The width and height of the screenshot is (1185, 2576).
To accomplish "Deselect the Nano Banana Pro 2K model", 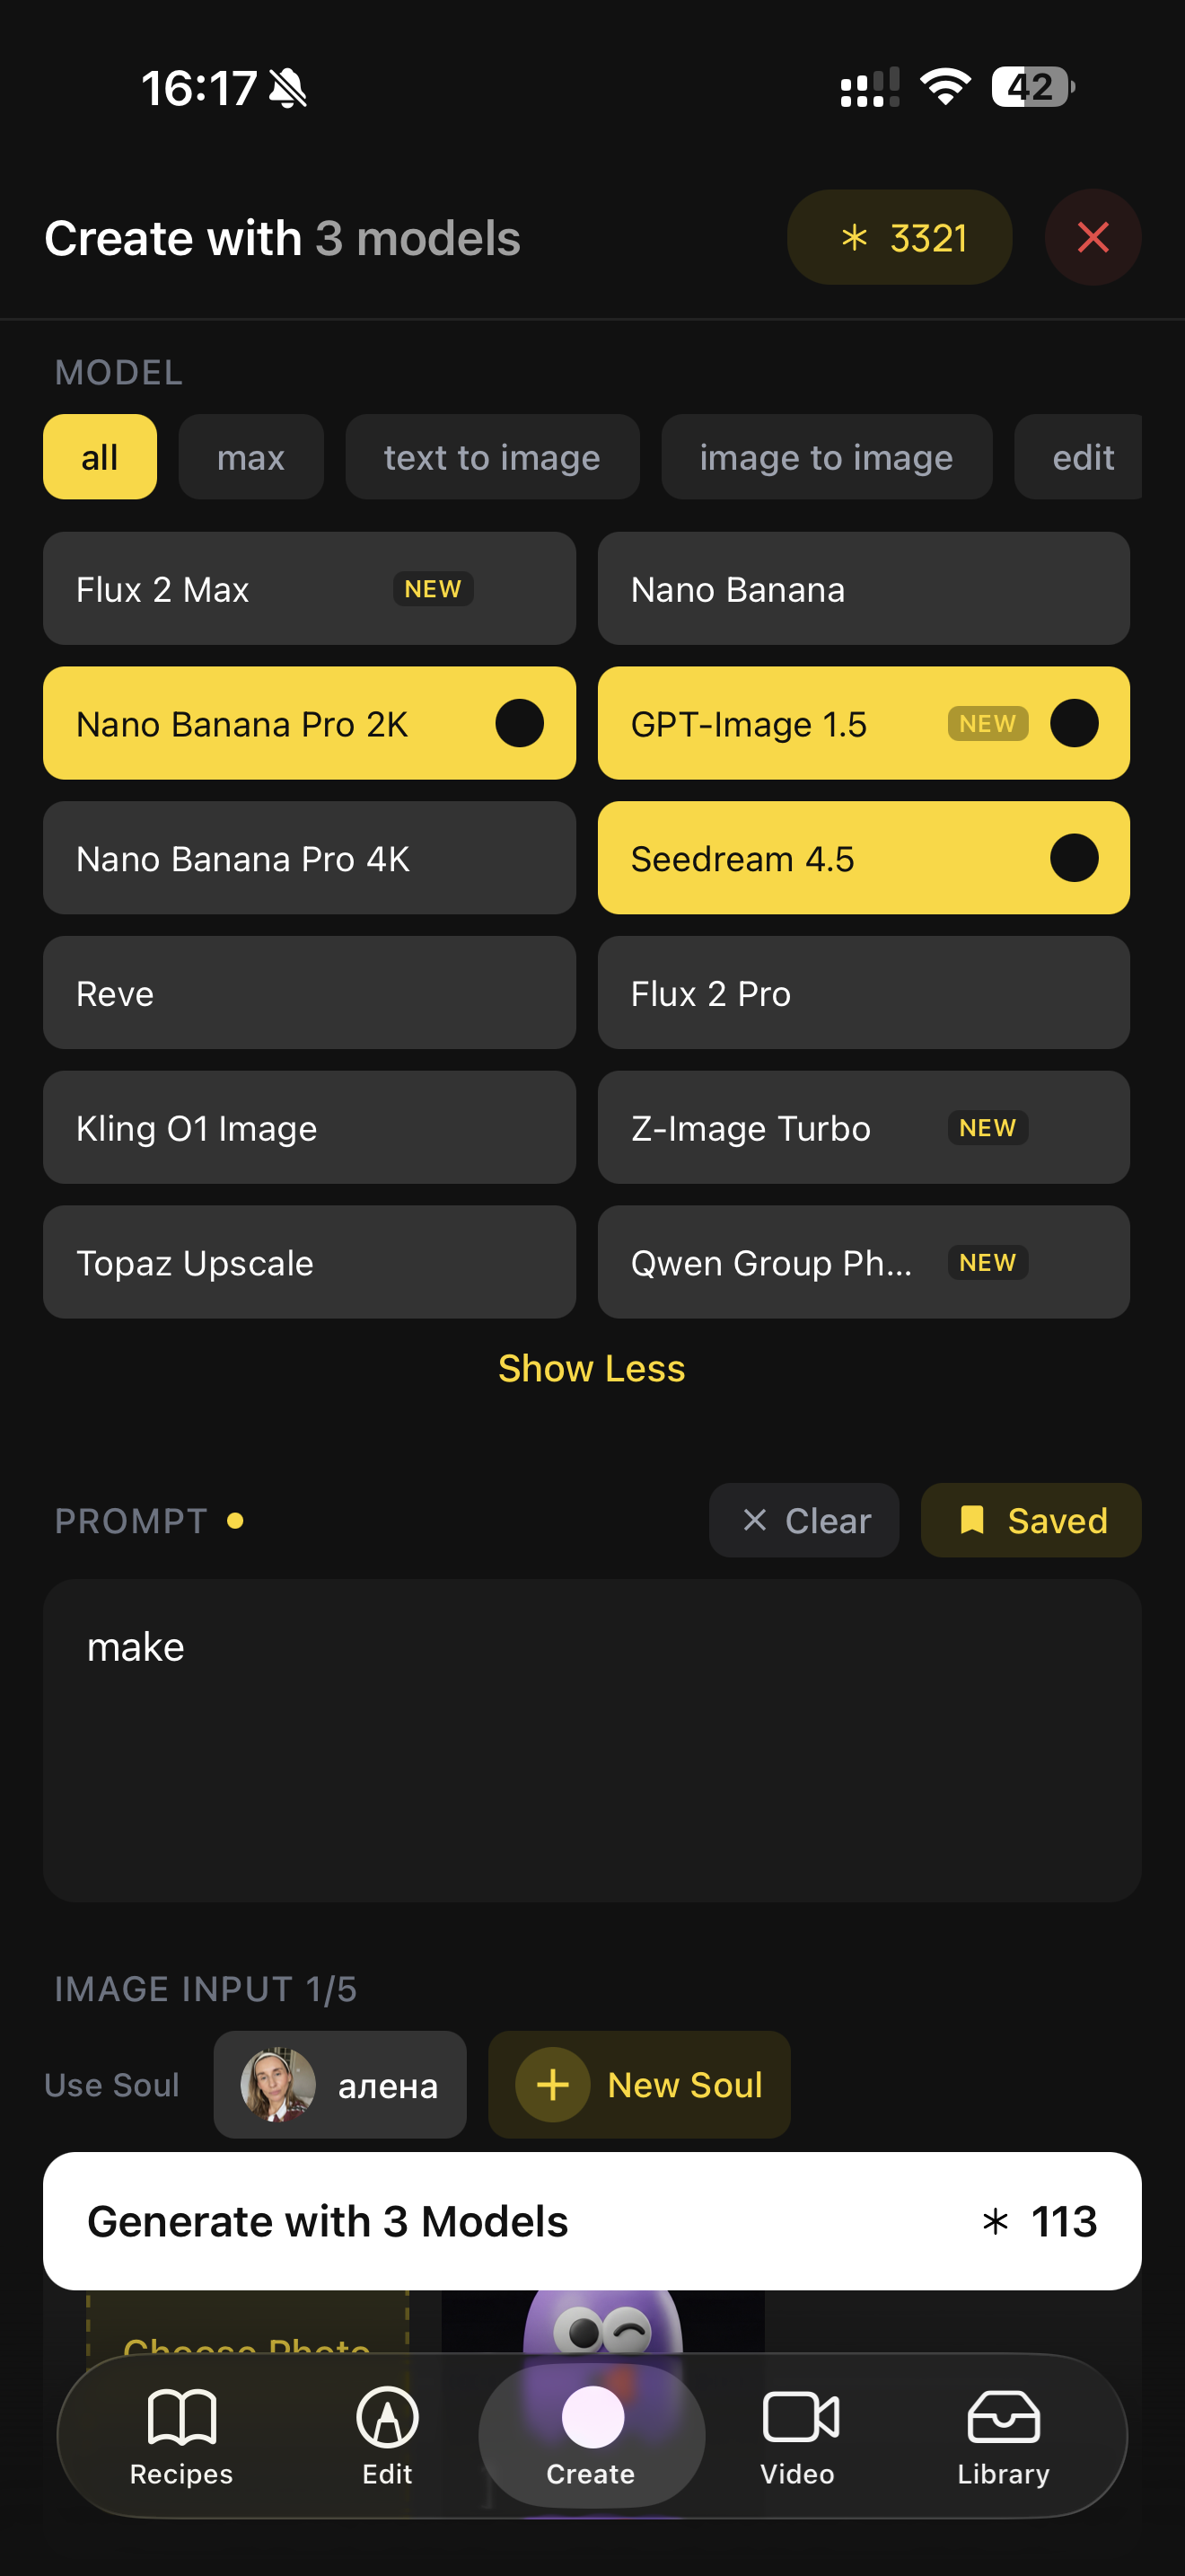I will click(x=309, y=723).
